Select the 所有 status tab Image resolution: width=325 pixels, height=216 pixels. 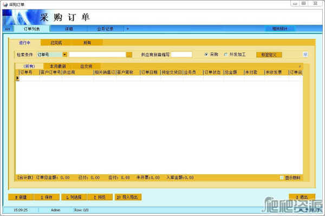tap(87, 43)
